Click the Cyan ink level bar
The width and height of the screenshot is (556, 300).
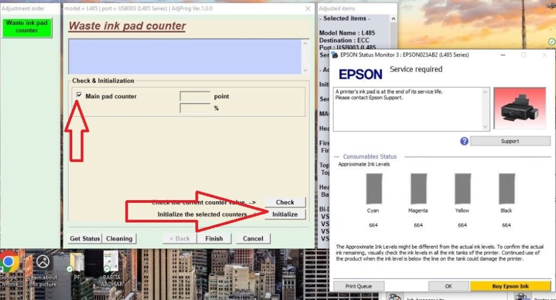[374, 189]
